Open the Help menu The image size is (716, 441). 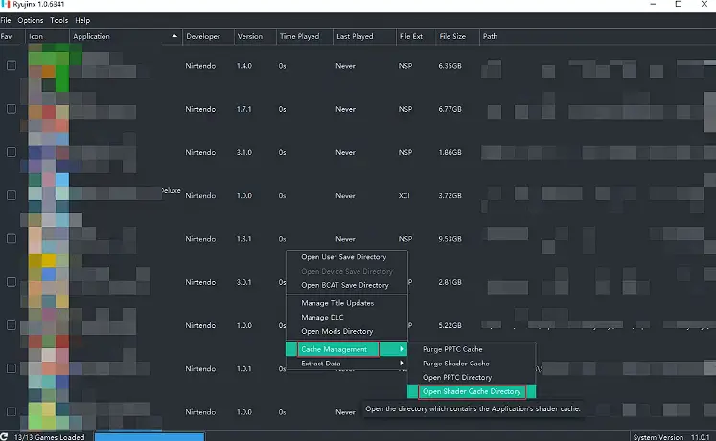point(82,20)
